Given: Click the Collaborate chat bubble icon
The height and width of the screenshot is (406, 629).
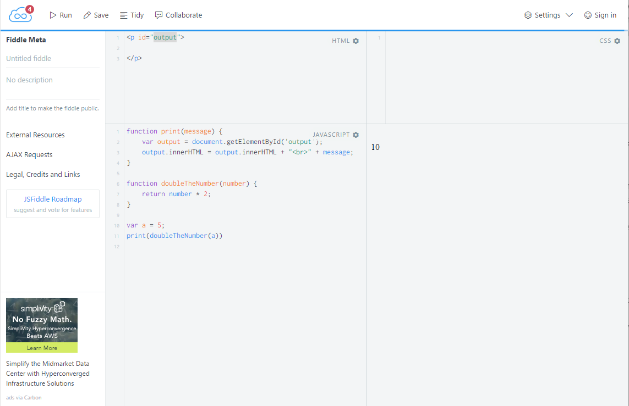Looking at the screenshot, I should coord(158,15).
